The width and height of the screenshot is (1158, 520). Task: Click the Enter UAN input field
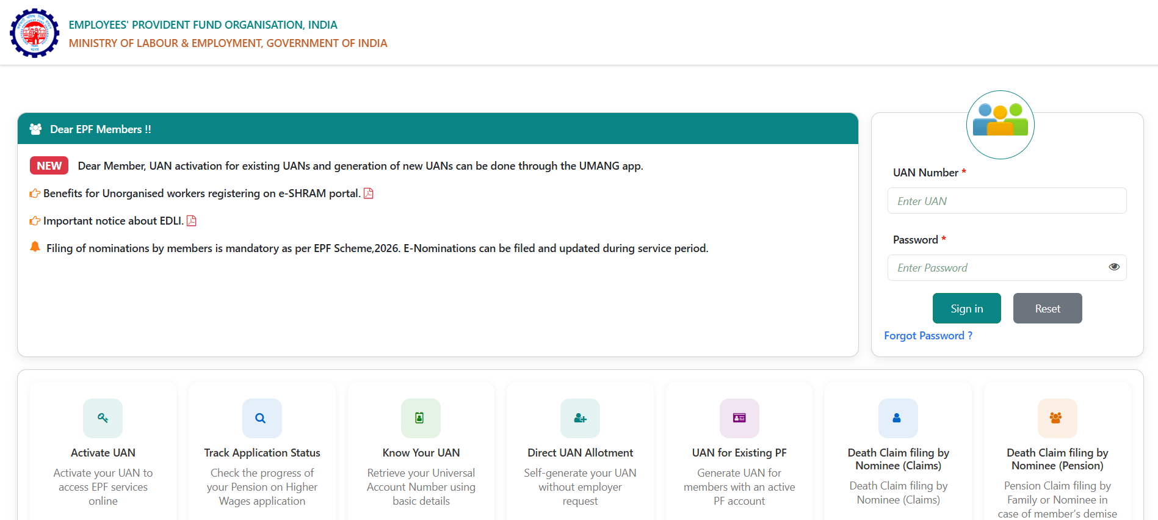coord(1007,201)
